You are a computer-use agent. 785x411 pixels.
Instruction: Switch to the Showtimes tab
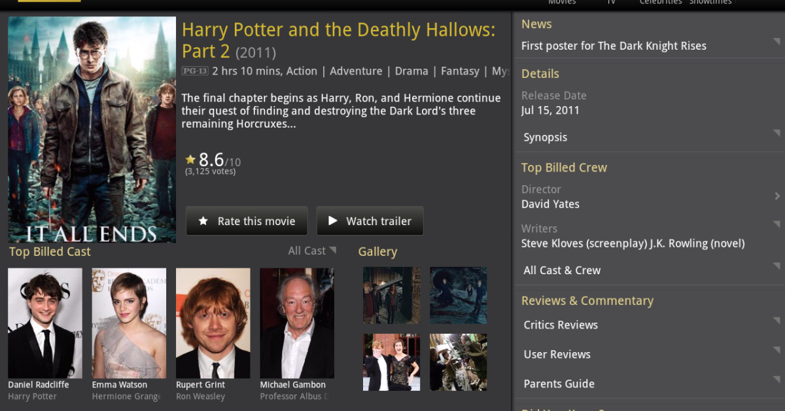[x=710, y=3]
